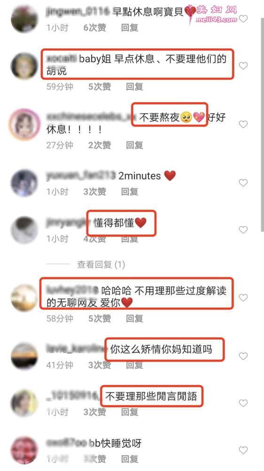The image size is (264, 471).
Task: Reply to '你这么矫情你妈知道吗' comment
Action: tap(134, 365)
